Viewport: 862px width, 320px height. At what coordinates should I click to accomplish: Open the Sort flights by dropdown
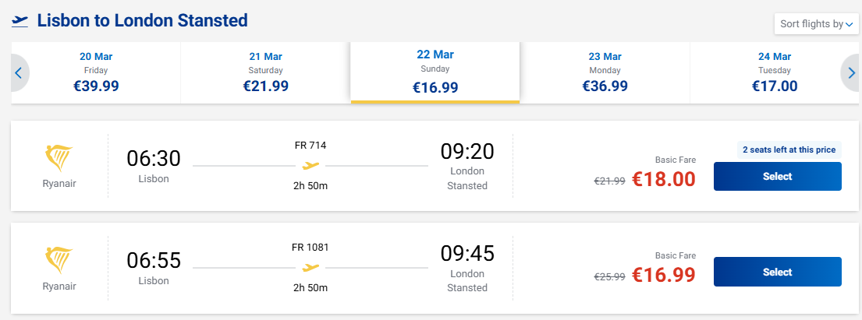click(x=816, y=24)
